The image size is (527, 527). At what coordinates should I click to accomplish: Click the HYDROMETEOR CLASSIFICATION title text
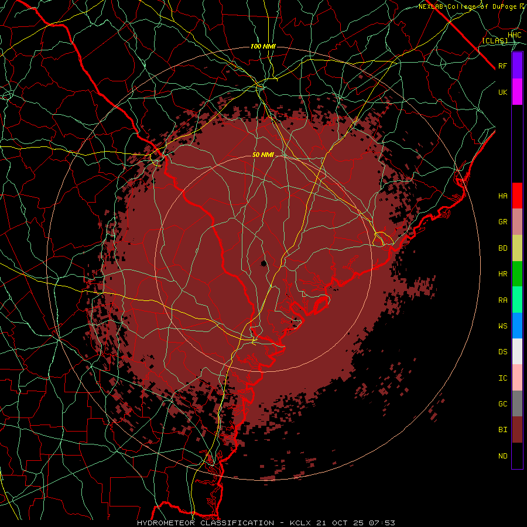tap(206, 523)
